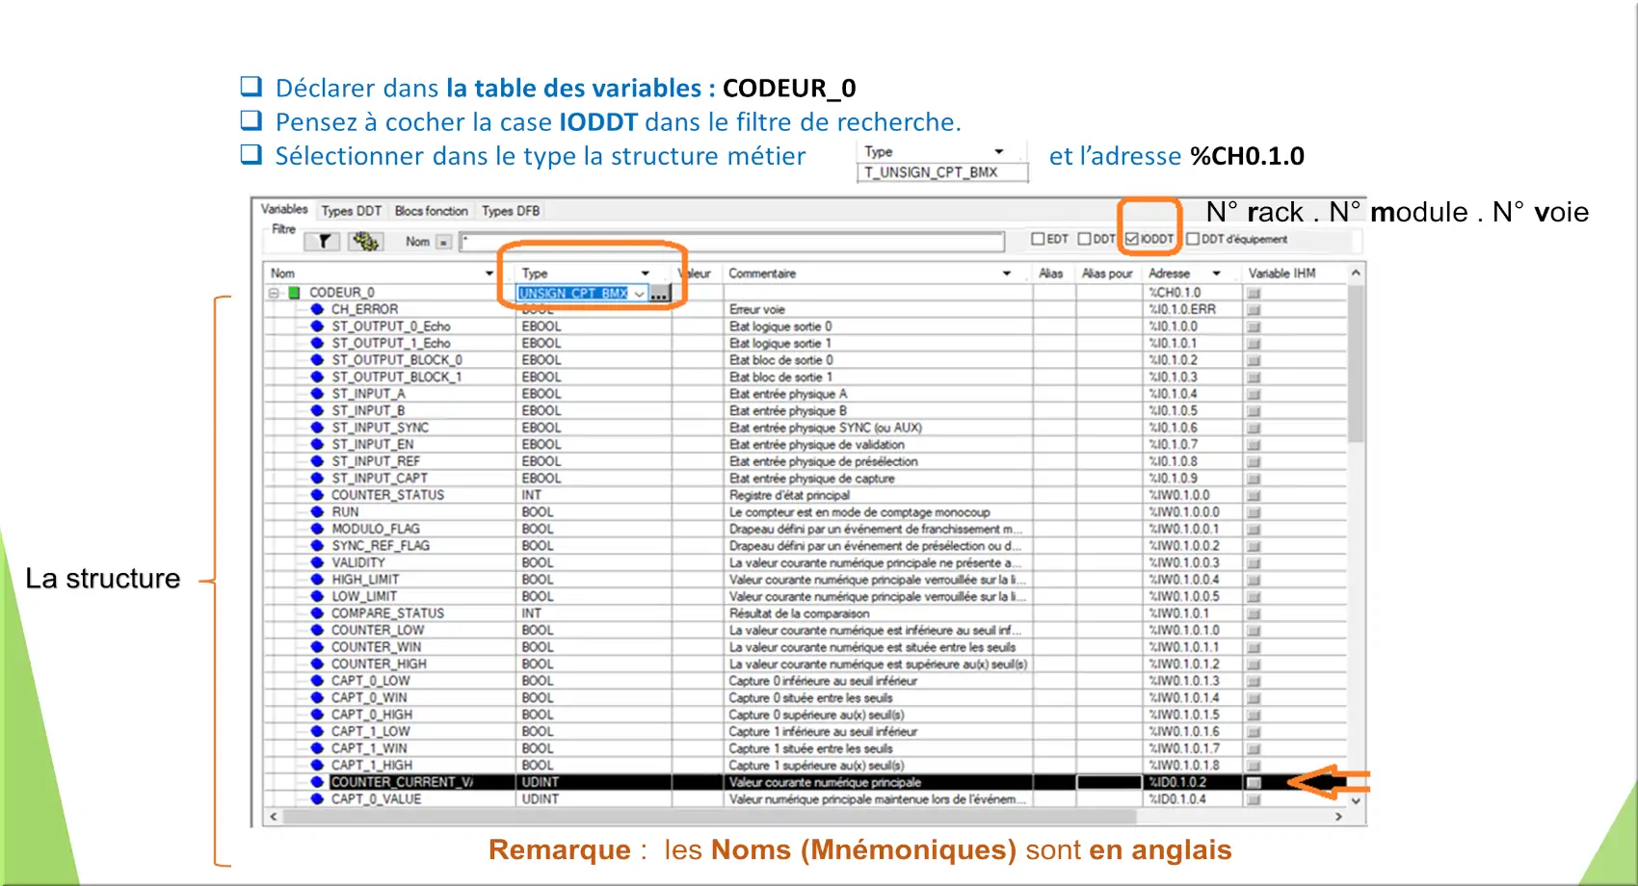Screen dimensions: 1638x886
Task: Click the equals operator button beside Nom
Action: [443, 242]
